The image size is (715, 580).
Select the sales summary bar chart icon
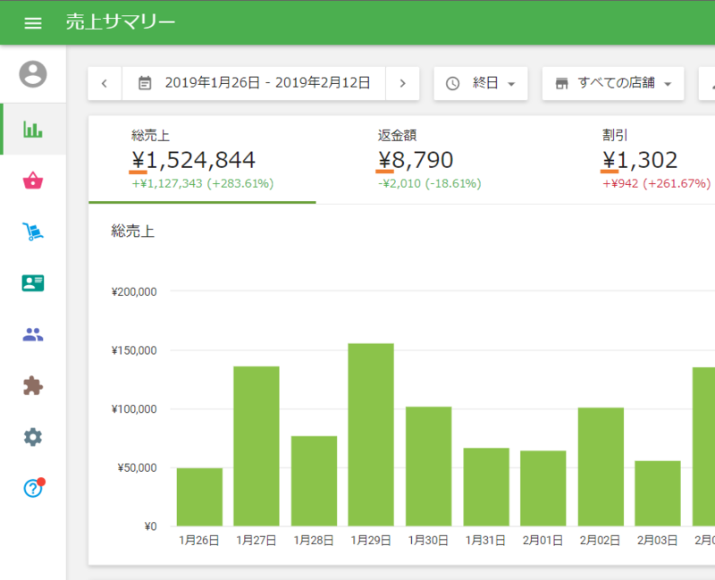point(33,129)
